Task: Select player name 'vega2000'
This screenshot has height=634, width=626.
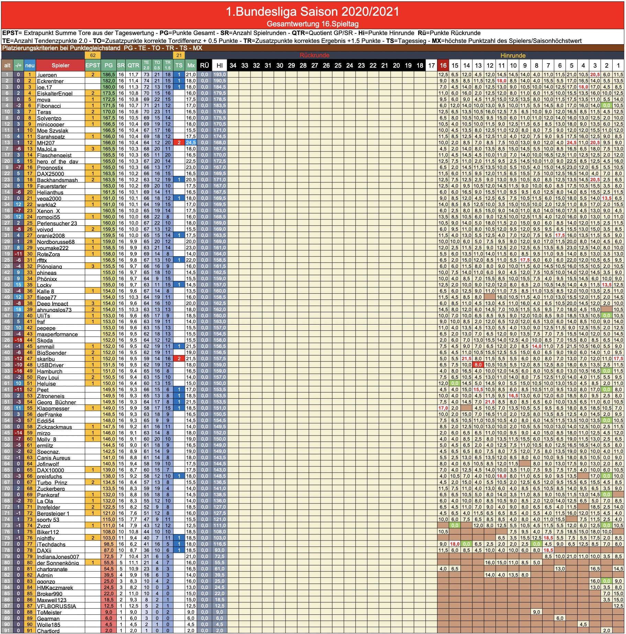Action: pyautogui.click(x=49, y=199)
